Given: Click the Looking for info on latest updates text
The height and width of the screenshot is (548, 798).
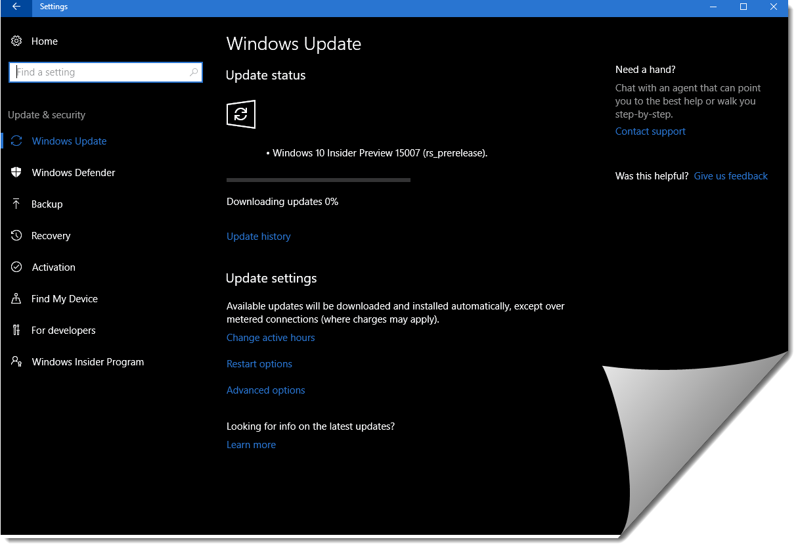Looking at the screenshot, I should (x=311, y=426).
